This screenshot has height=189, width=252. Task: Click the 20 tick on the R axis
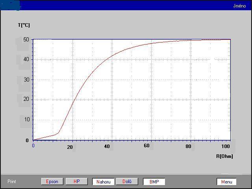pyautogui.click(x=70, y=147)
